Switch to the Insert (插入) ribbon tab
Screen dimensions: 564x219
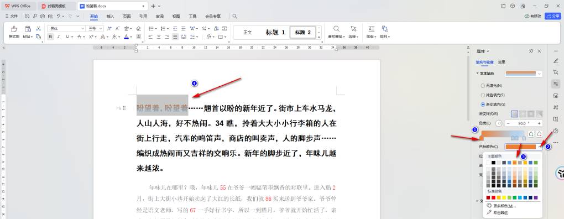pos(111,16)
